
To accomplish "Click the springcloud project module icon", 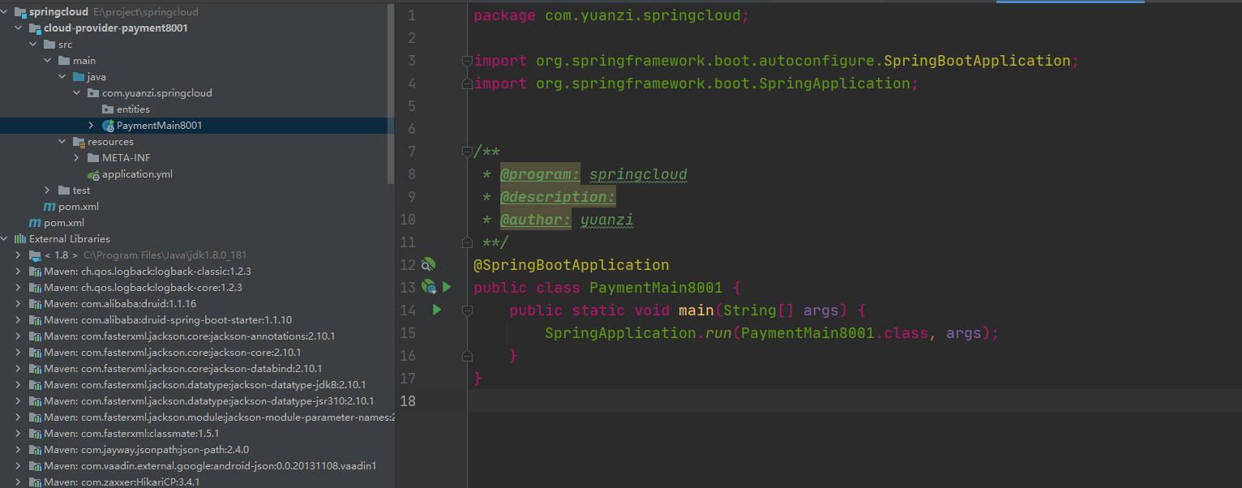I will (x=20, y=12).
